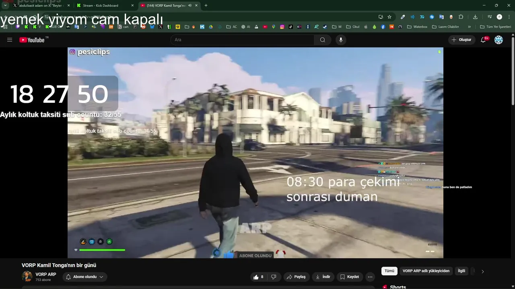The width and height of the screenshot is (515, 289).
Task: Click the Paylaş share button
Action: coord(296,277)
